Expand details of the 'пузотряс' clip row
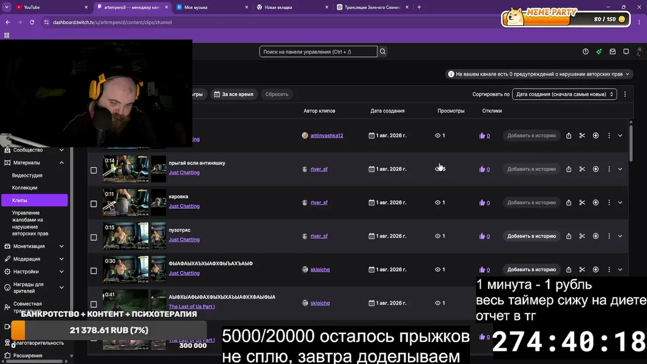Screen dimensions: 647x364 [620, 236]
